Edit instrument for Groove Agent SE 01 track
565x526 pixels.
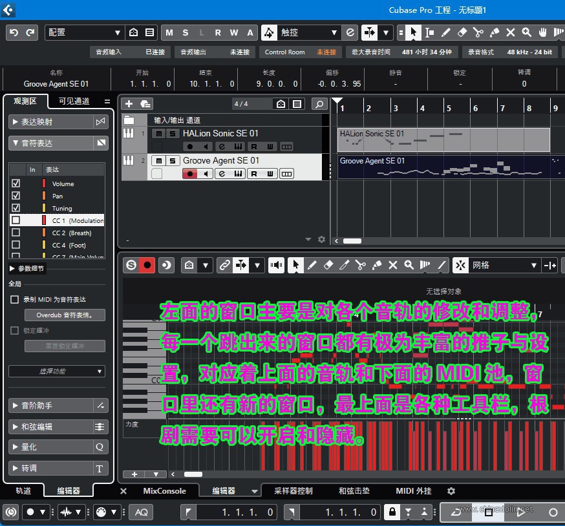222,174
